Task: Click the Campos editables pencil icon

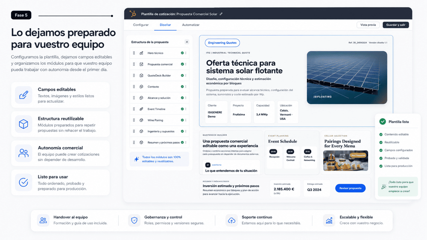Action: (23, 95)
